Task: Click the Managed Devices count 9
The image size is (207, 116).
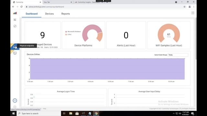Action: click(x=42, y=35)
